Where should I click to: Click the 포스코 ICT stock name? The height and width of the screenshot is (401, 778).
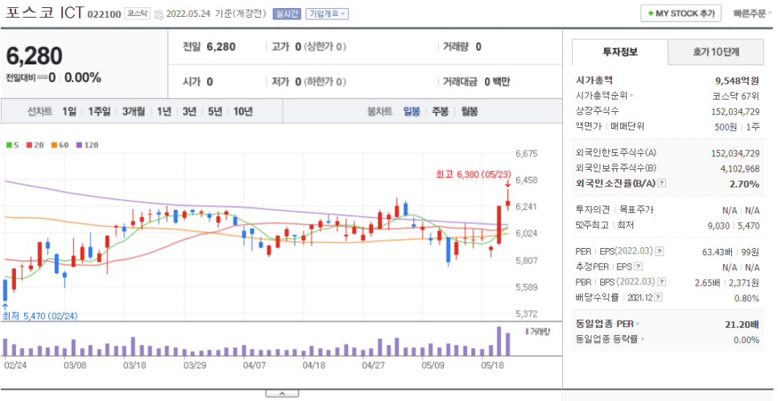coord(44,12)
